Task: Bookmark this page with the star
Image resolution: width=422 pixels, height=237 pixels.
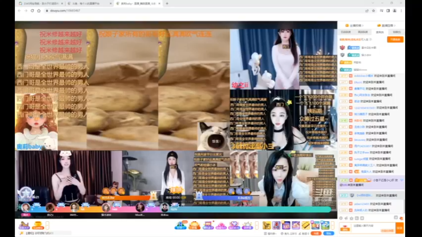Action: [373, 11]
